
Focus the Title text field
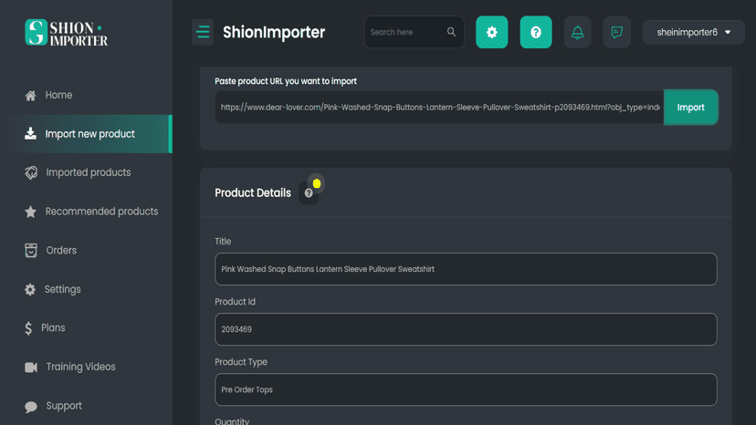(x=466, y=269)
